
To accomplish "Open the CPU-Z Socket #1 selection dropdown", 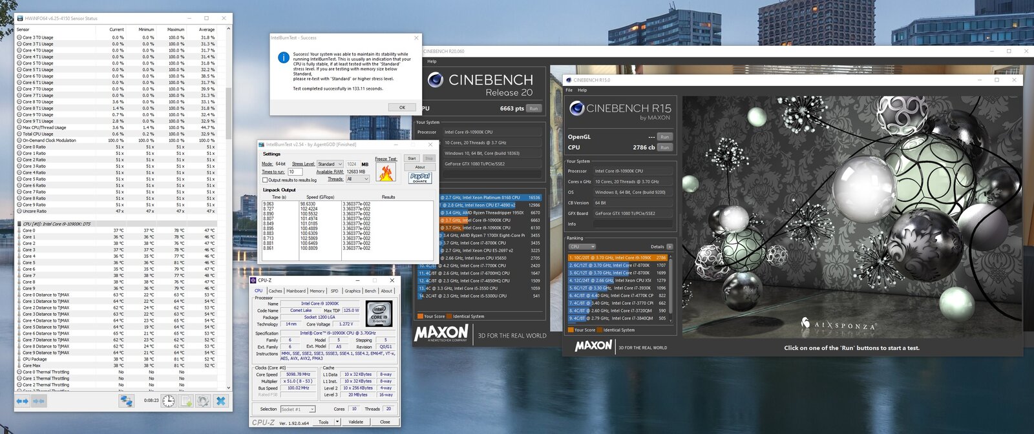I will click(298, 409).
